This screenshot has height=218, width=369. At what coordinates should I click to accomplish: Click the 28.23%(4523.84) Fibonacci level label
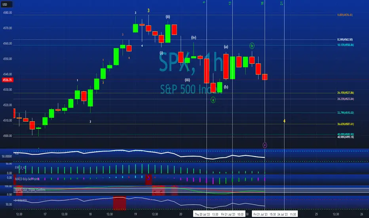coord(346,99)
